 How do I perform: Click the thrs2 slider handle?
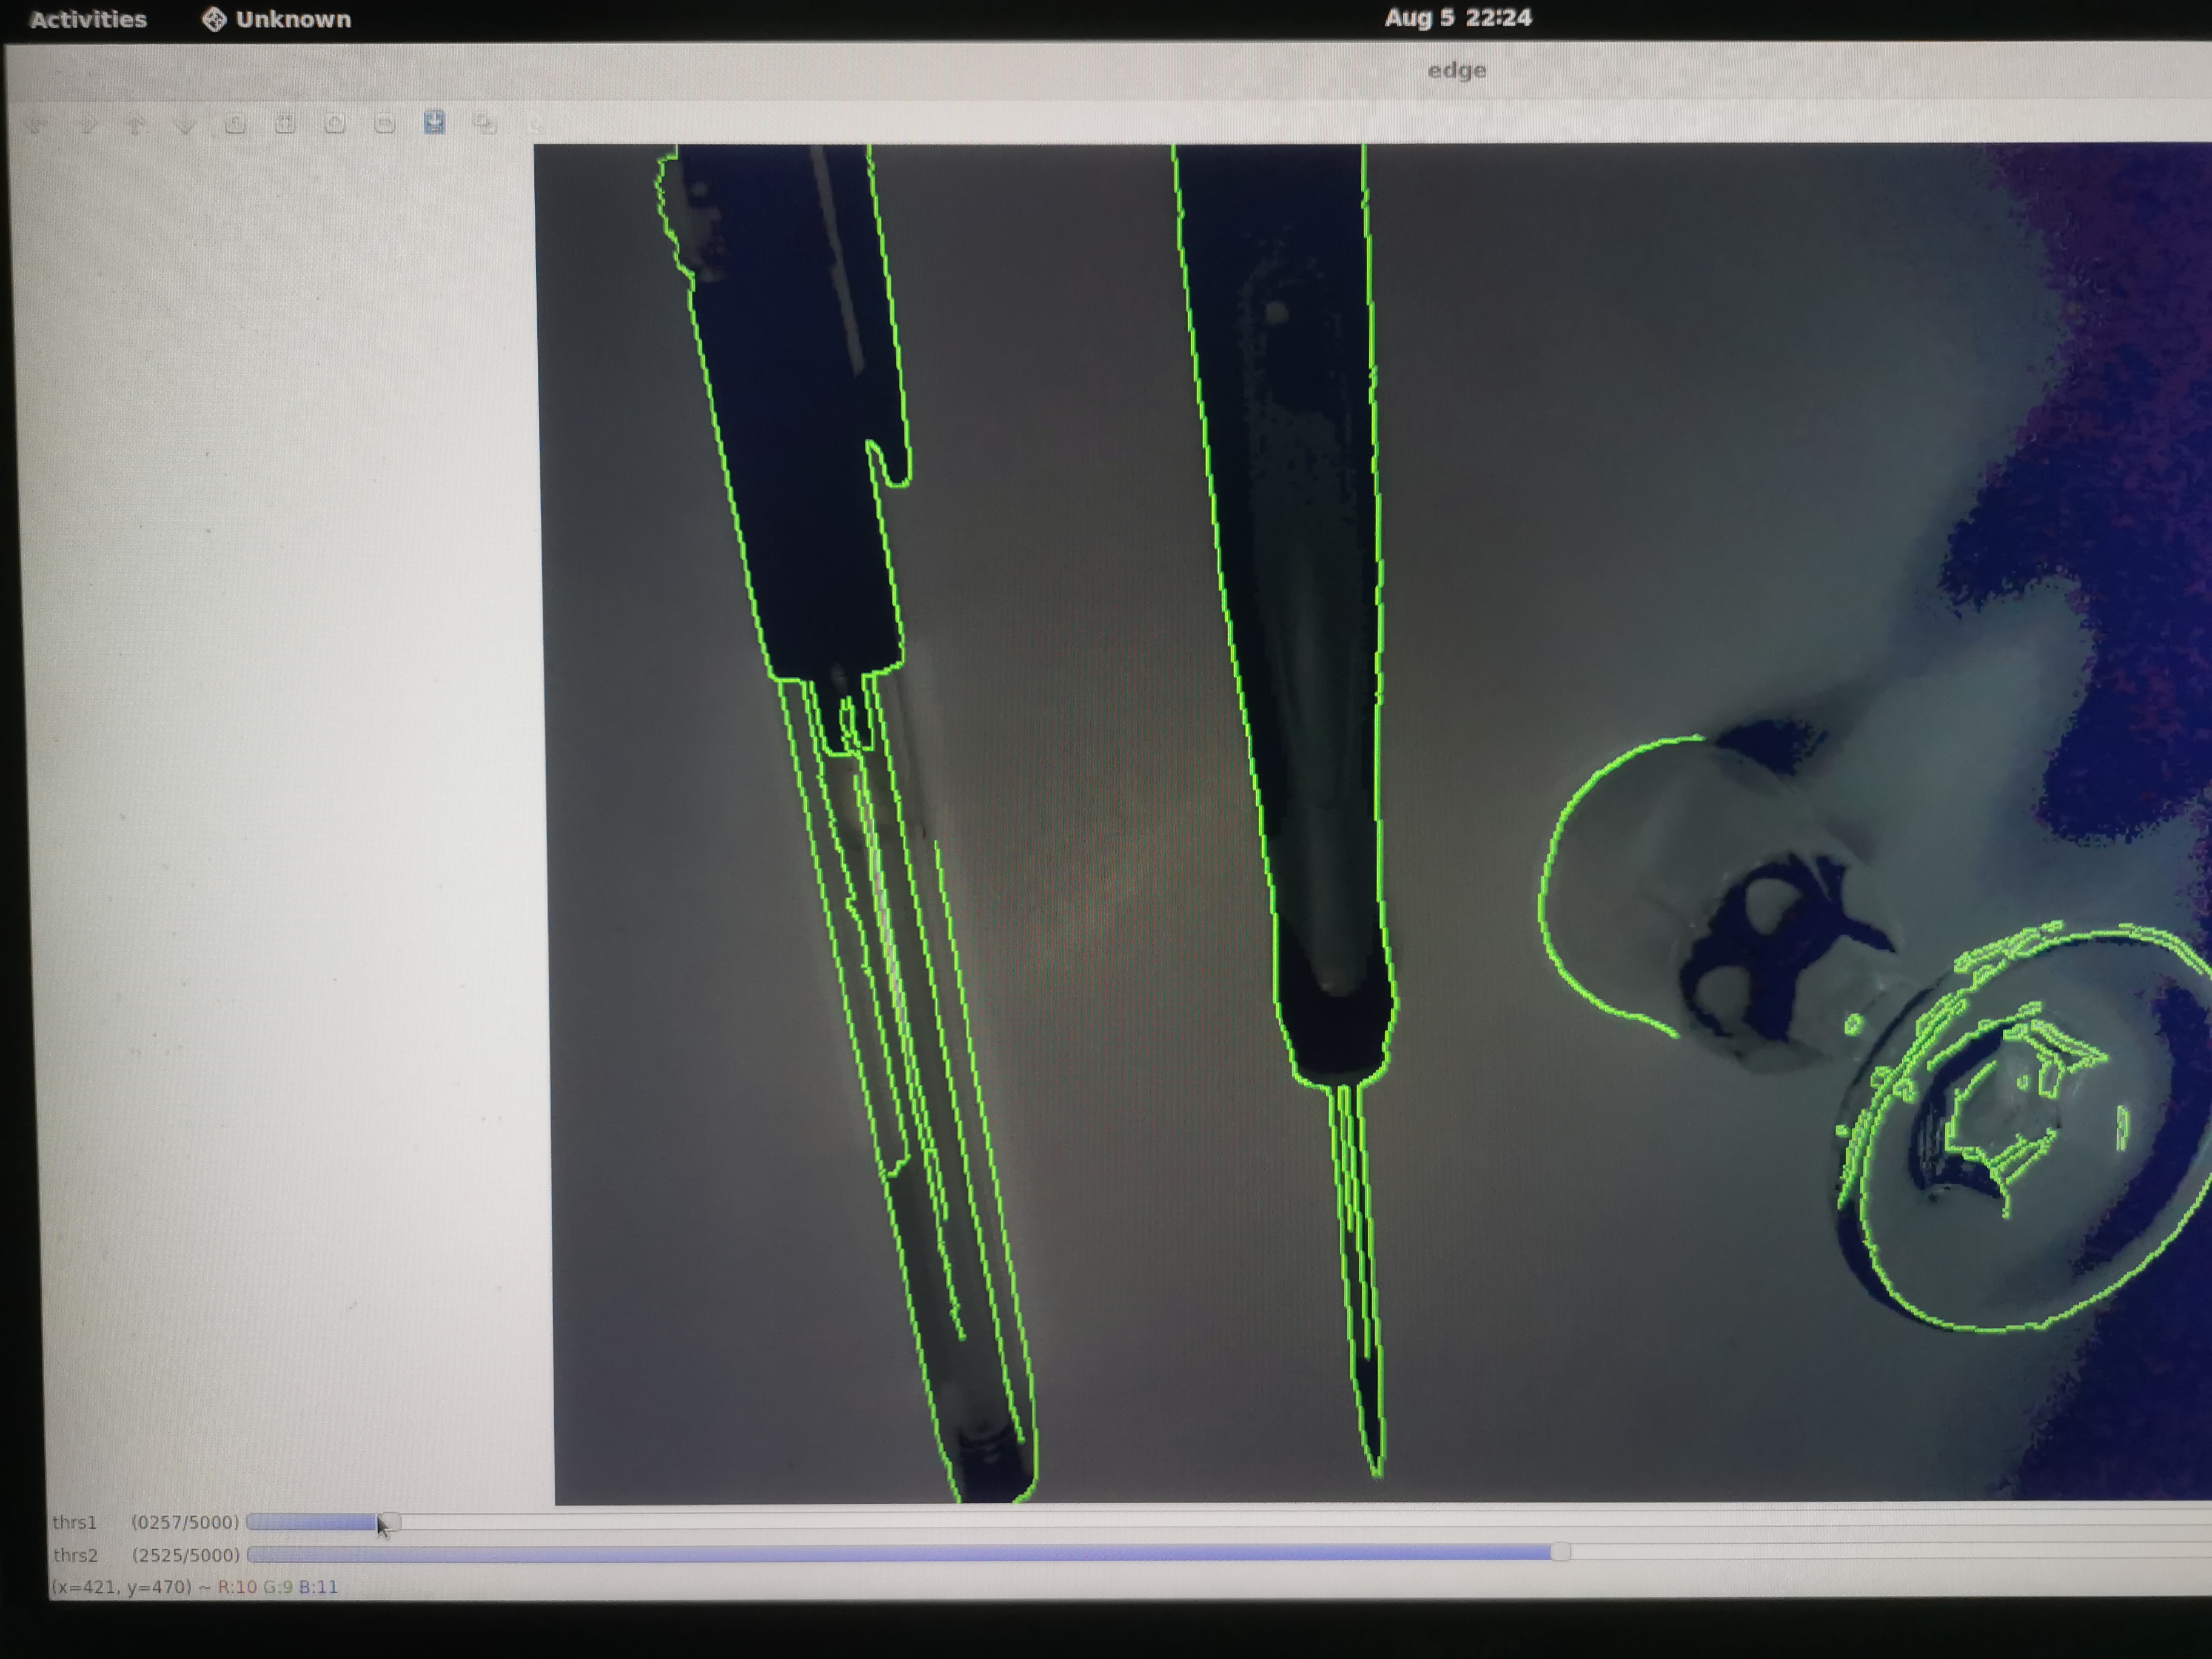point(1560,1552)
